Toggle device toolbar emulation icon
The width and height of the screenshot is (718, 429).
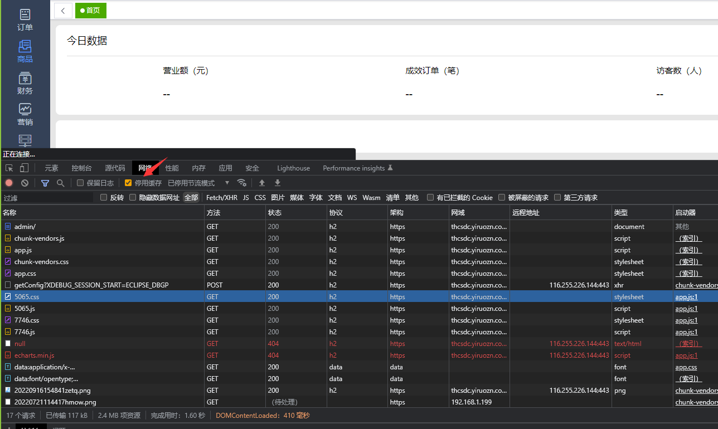click(x=24, y=168)
